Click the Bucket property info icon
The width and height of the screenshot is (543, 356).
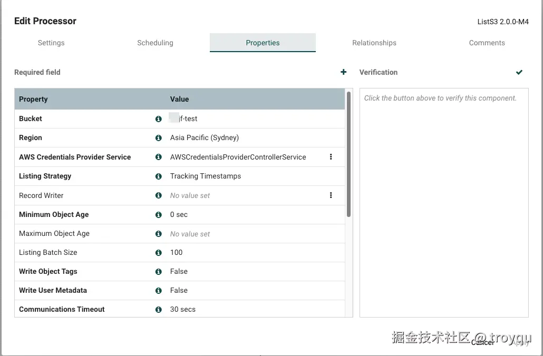158,119
